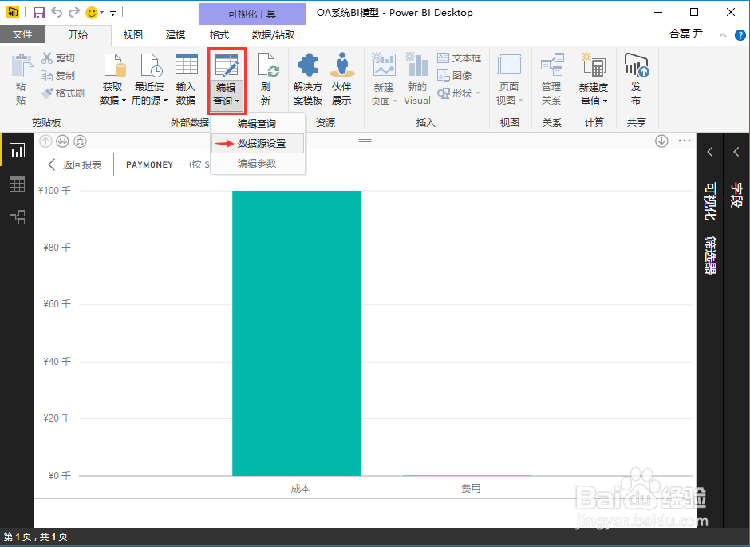750x547 pixels.
Task: Click the teal 成本 bar in chart
Action: (x=297, y=333)
